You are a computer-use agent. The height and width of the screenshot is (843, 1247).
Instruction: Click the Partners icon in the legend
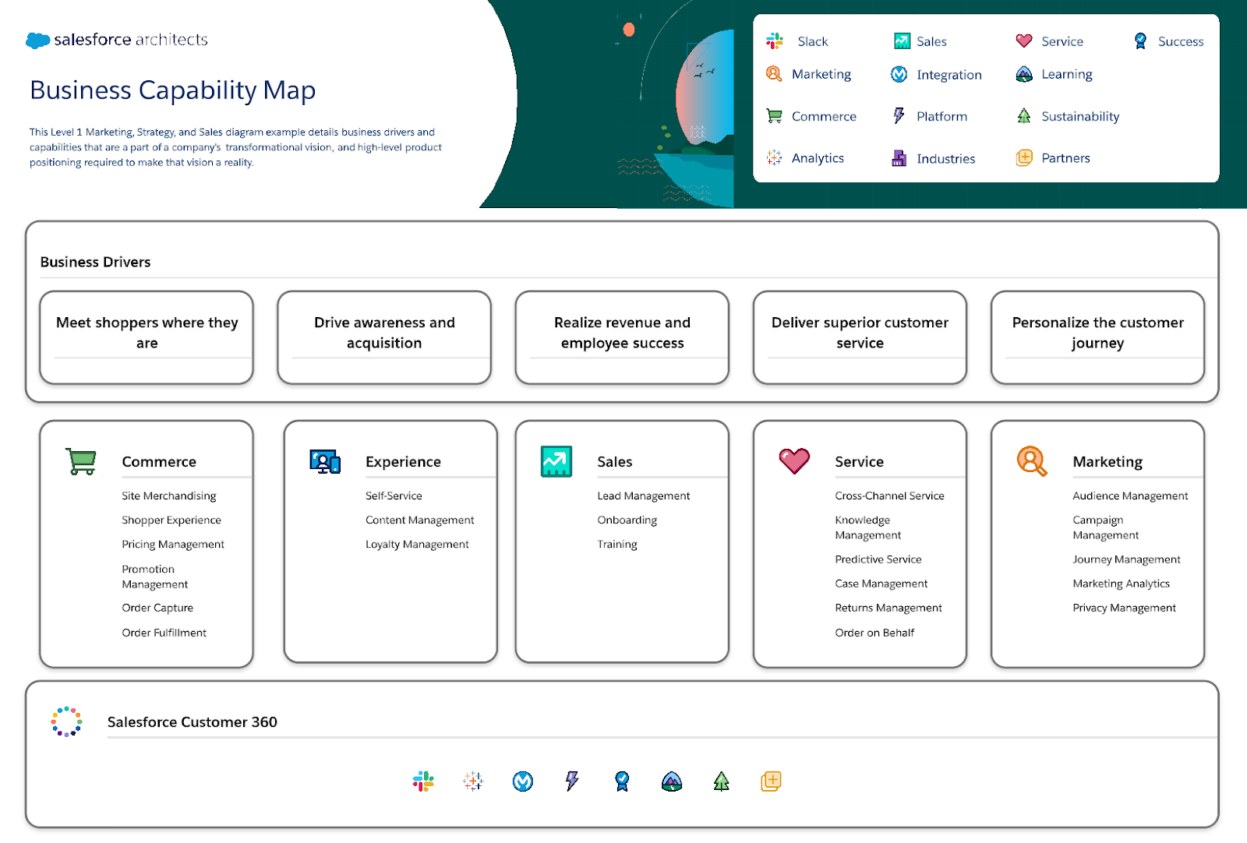1023,157
